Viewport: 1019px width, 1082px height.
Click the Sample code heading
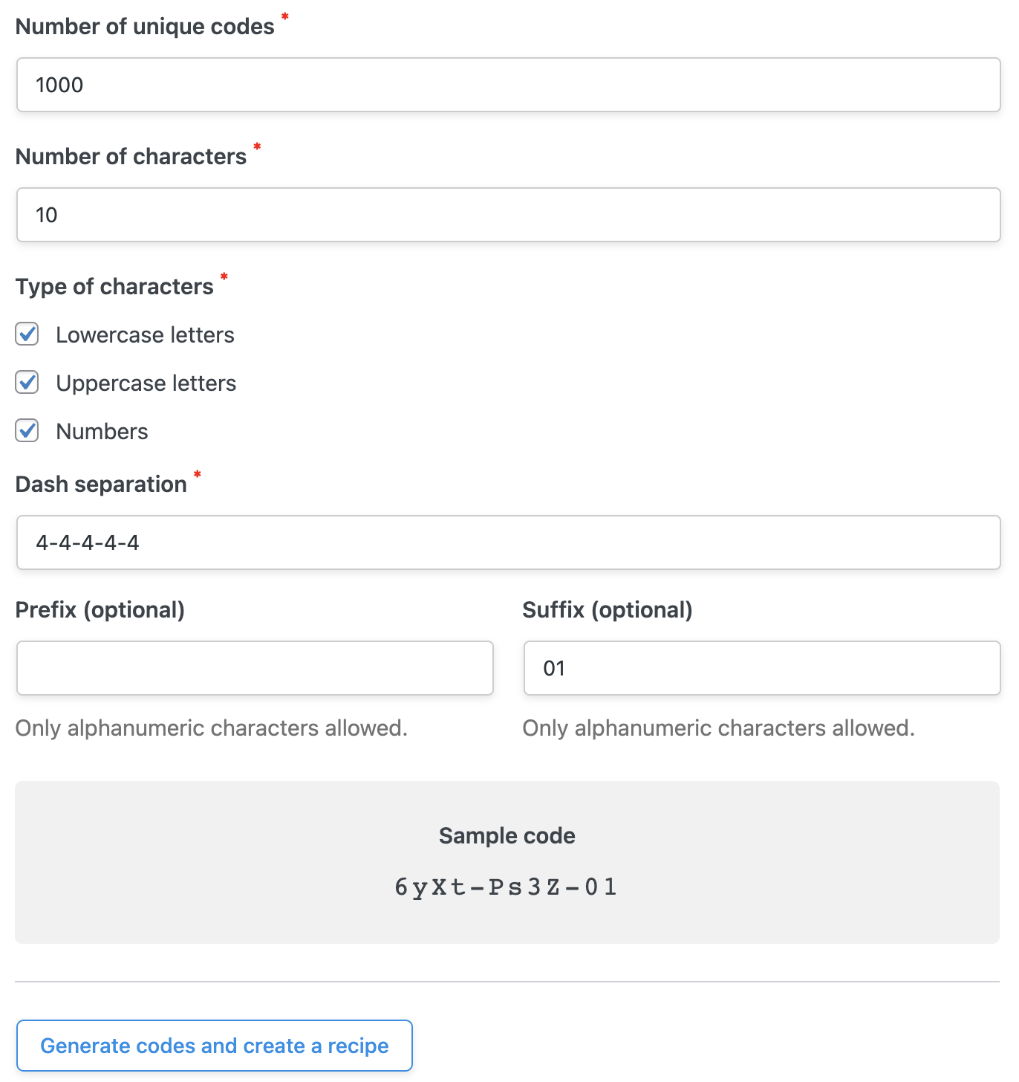click(x=507, y=835)
